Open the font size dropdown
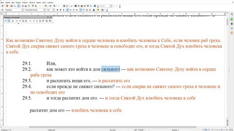 54,10
